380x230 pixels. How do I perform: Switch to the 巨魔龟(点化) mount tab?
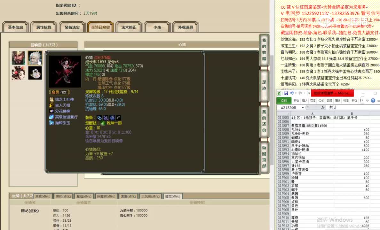tap(106, 196)
